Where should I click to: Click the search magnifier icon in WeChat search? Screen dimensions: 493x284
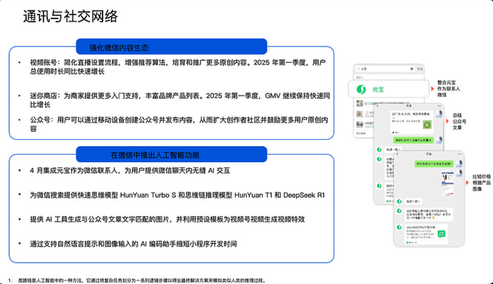[x=357, y=69]
